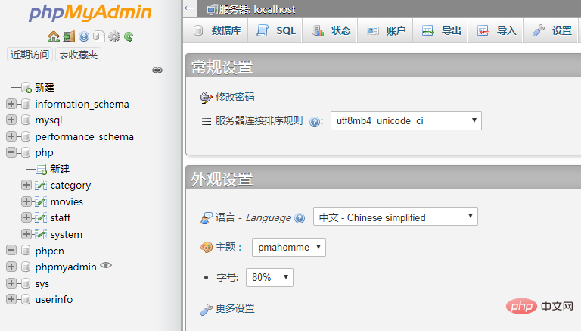Open the font size 80% dropdown
The image size is (581, 331).
[269, 277]
